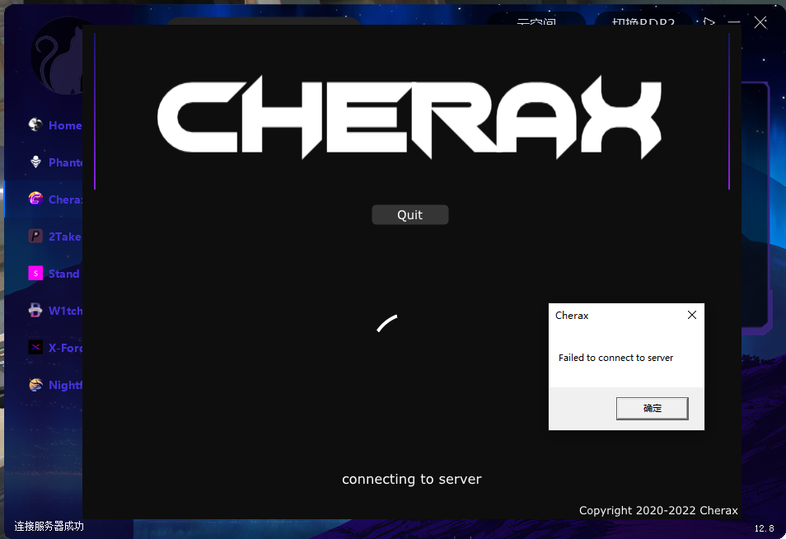The image size is (786, 539).
Task: Click the triangle play icon in title bar
Action: pos(709,21)
